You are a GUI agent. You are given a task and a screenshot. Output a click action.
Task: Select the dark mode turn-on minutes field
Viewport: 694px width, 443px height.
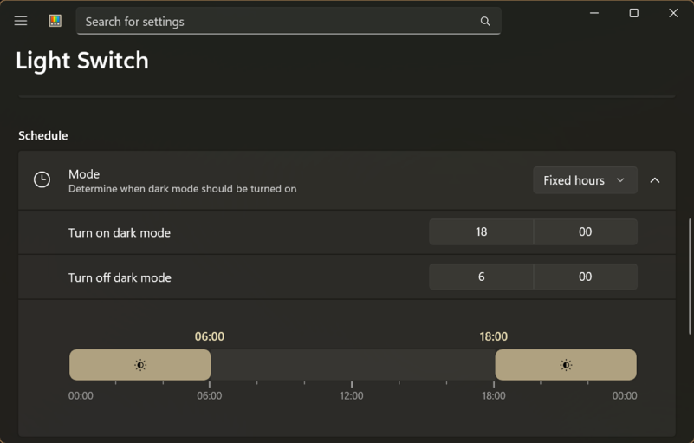pos(585,232)
